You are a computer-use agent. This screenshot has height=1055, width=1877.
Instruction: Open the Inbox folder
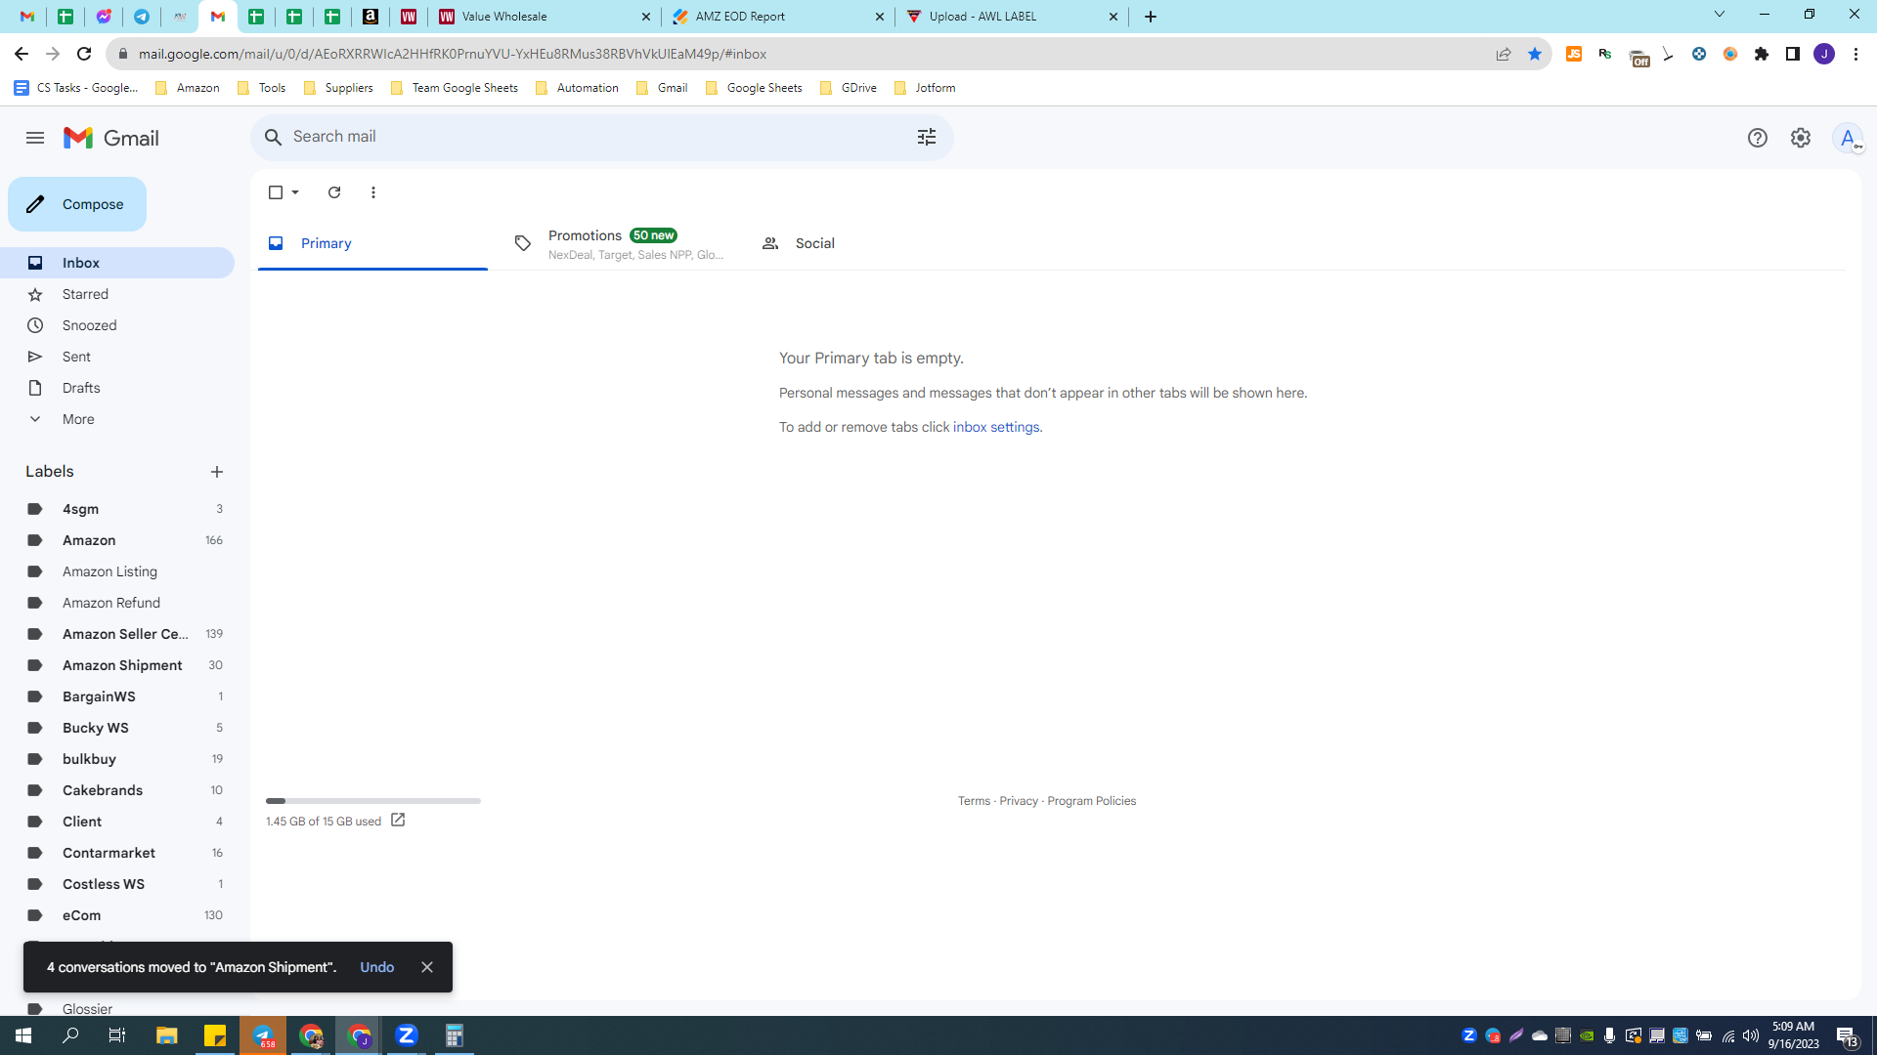coord(117,263)
